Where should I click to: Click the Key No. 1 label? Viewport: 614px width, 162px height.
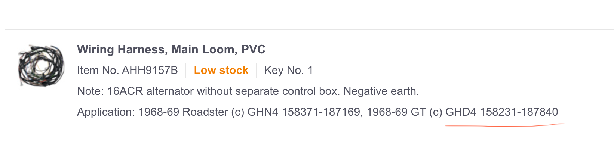[x=288, y=70]
